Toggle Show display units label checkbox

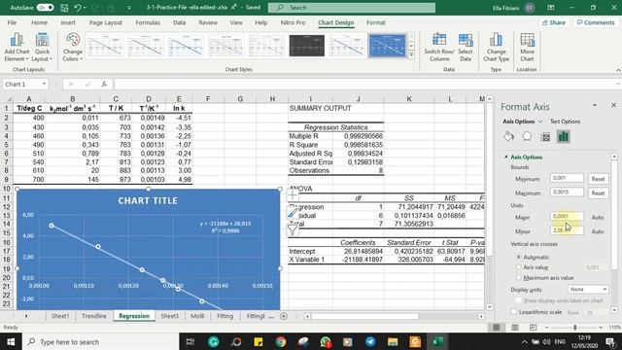518,300
